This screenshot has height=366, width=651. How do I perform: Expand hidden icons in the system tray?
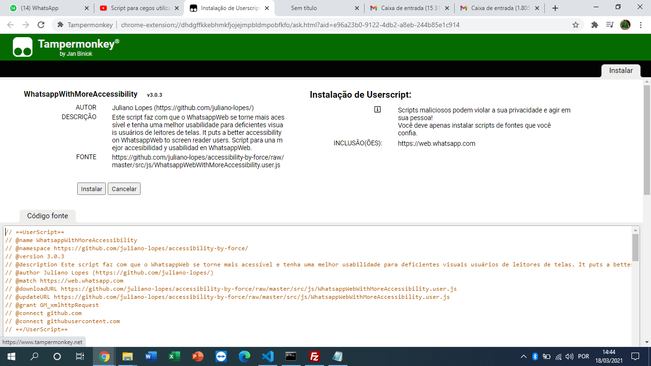click(x=523, y=356)
